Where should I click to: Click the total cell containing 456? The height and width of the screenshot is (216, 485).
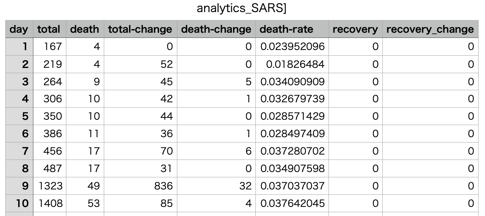point(49,151)
